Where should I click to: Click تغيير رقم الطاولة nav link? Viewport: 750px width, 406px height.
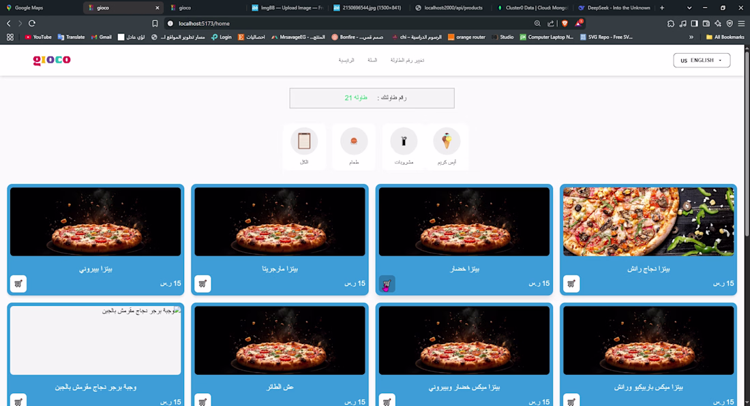(x=407, y=60)
